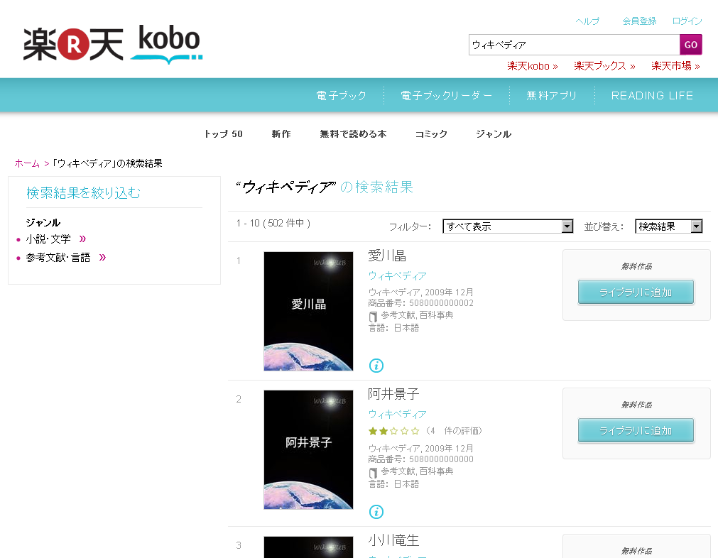Click ウィキペディア author link under 阿井景子
The image size is (718, 558).
(398, 415)
